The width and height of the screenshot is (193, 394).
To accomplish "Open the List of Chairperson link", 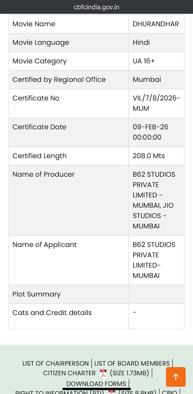I will (56, 363).
